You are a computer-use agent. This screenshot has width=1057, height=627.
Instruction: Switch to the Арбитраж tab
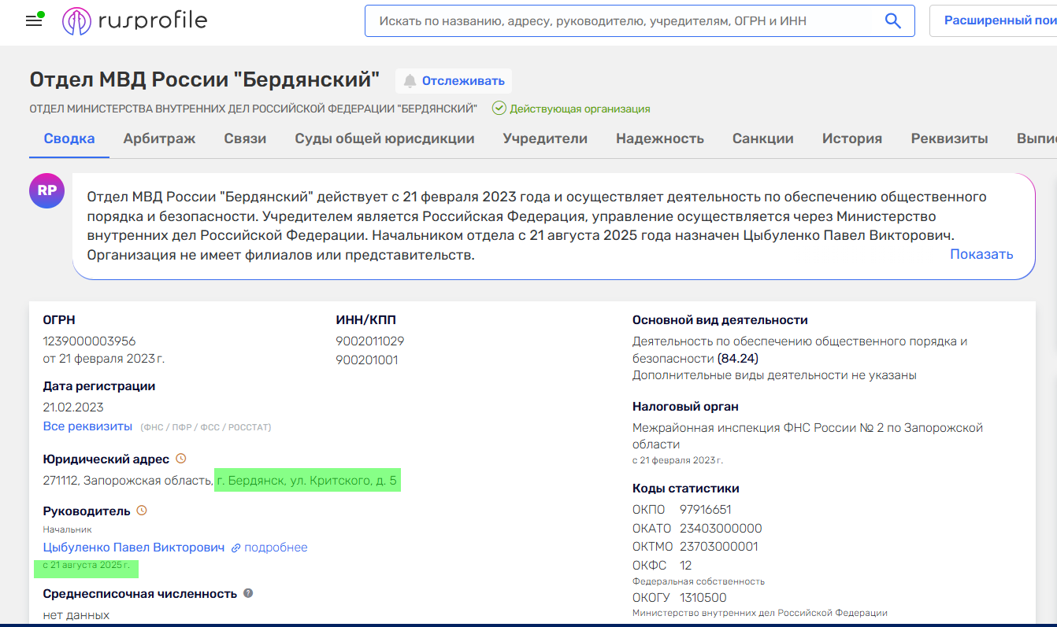pos(159,139)
